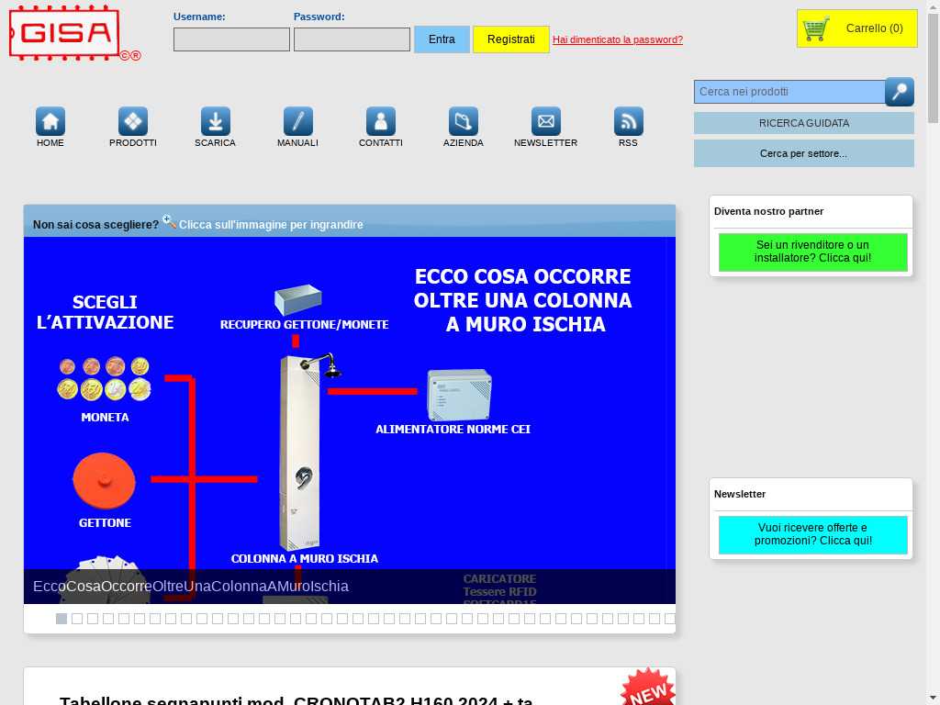
Task: Click the 'Newsletter' sidebar box heading
Action: [740, 494]
